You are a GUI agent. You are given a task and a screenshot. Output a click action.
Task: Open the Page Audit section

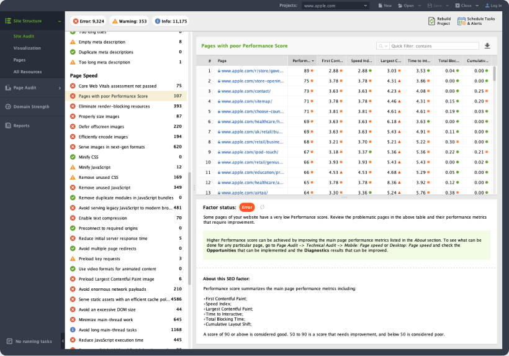tap(32, 88)
